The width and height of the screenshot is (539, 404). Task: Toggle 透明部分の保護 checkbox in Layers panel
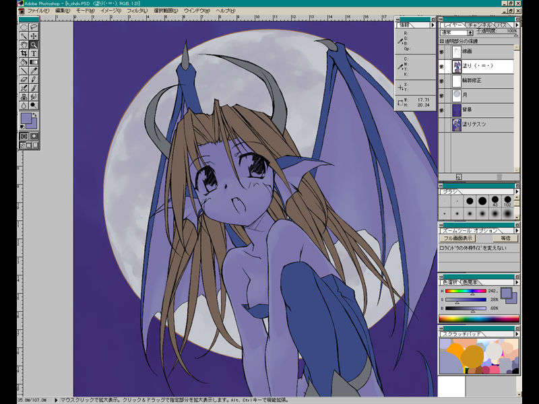pyautogui.click(x=442, y=41)
